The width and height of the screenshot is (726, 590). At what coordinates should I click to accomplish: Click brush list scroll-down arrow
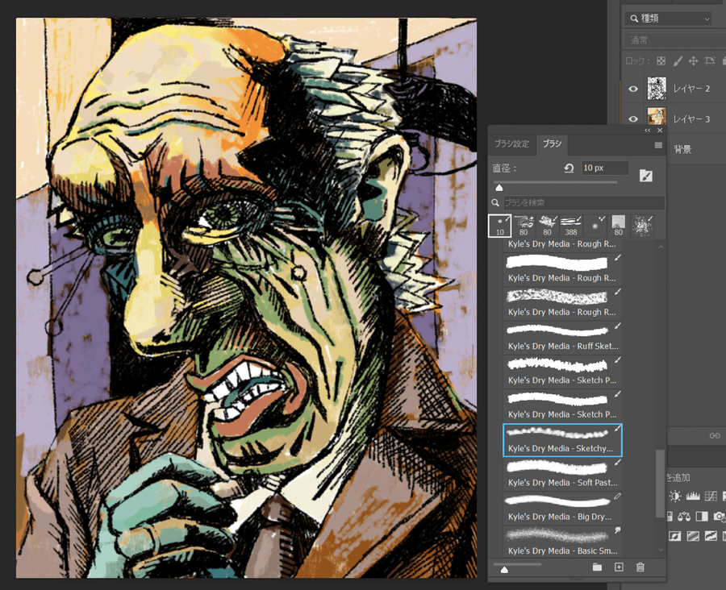[661, 550]
